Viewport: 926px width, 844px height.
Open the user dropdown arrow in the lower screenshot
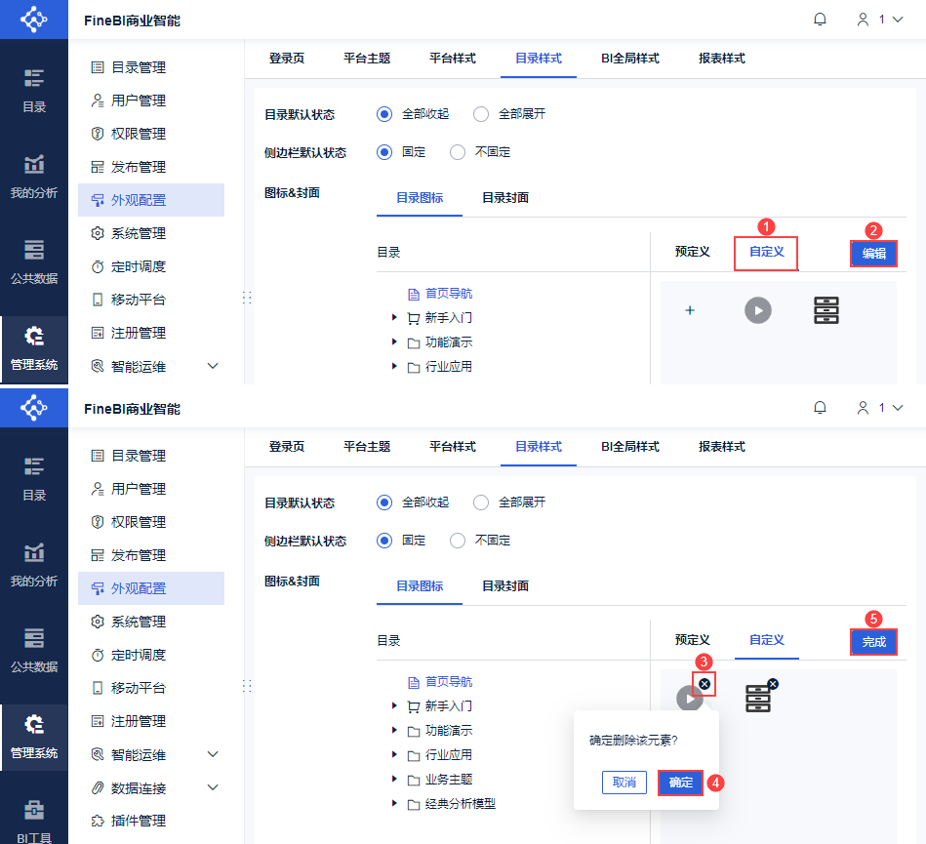pos(898,408)
